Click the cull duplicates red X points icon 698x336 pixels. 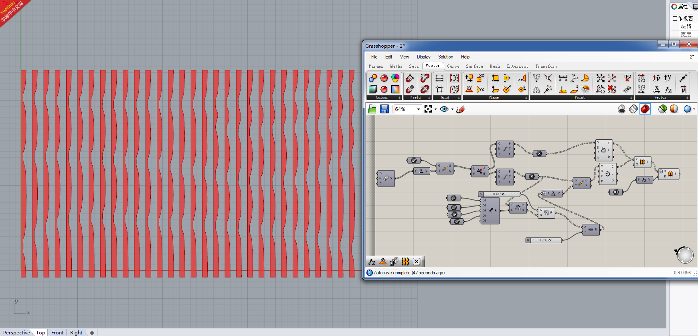pos(612,89)
